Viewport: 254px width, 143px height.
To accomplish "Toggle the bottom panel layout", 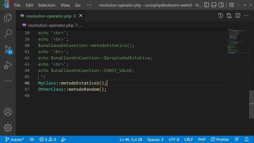I will point(214,5).
